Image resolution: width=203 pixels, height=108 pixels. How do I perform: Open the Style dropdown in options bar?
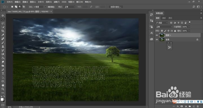tap(70, 7)
